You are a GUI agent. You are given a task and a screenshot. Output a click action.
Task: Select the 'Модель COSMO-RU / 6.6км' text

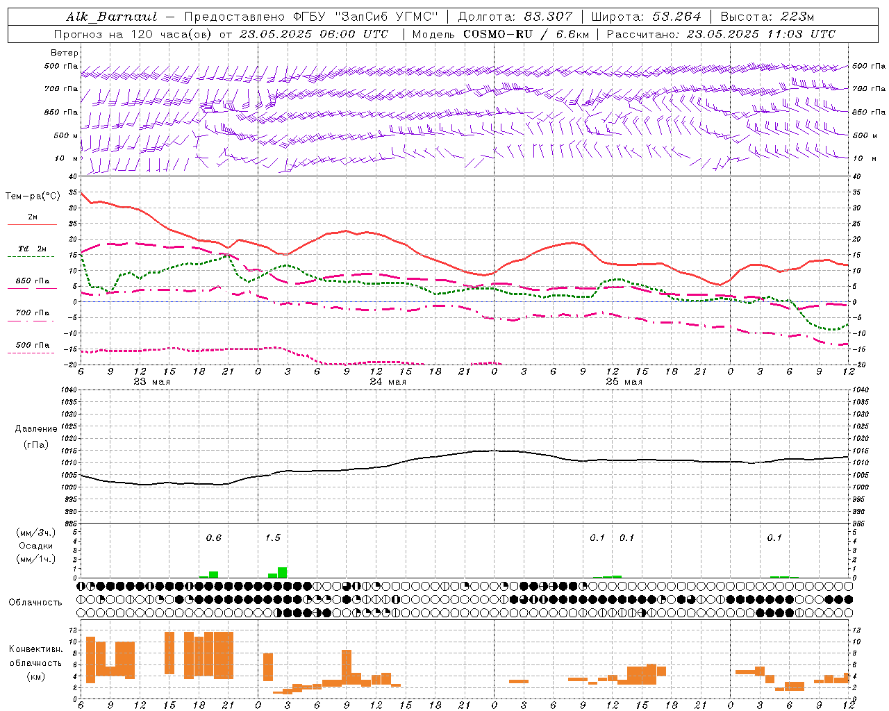click(499, 34)
